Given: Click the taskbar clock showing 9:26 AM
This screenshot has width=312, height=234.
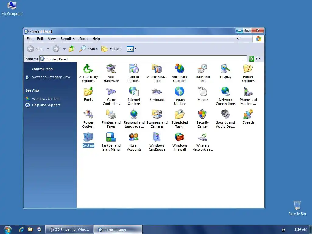Looking at the screenshot, I should pyautogui.click(x=301, y=229).
